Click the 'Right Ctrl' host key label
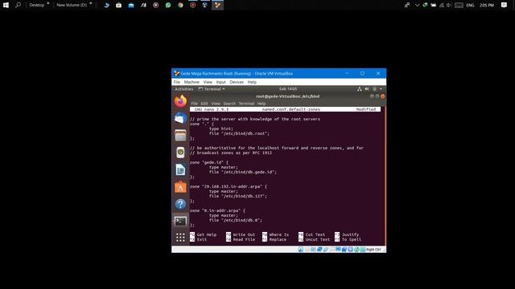Viewport: 515px width, 289px height. (373, 250)
